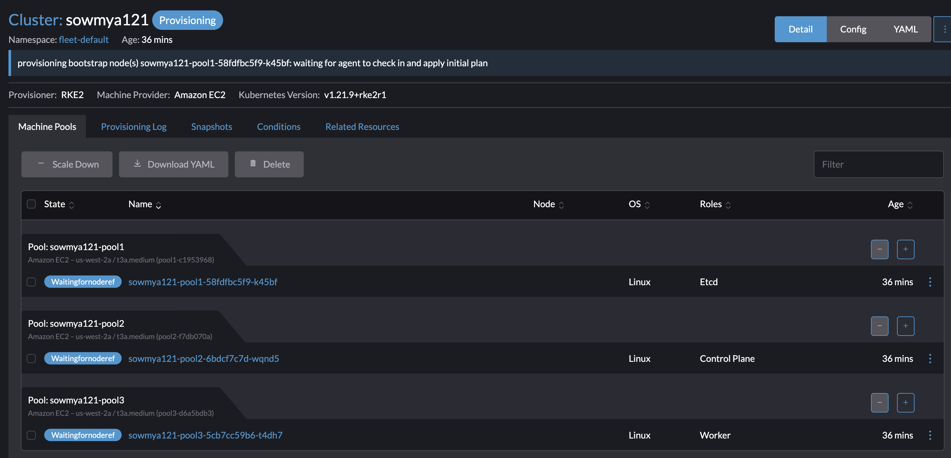Select the checkbox for sowmya121-pool2 machine

pyautogui.click(x=31, y=358)
